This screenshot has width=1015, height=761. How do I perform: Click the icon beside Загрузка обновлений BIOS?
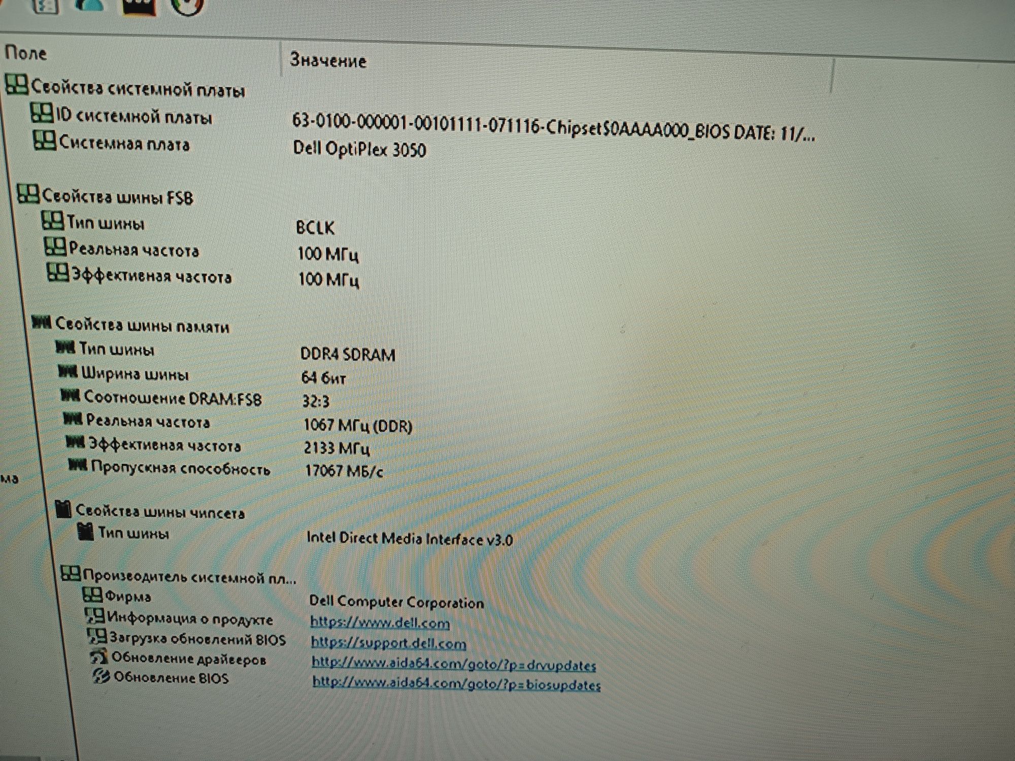(x=97, y=637)
